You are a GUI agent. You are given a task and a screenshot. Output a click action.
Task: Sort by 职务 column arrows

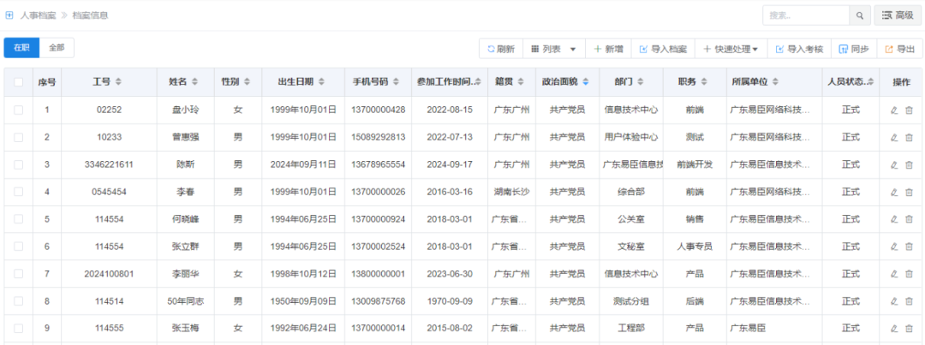705,82
